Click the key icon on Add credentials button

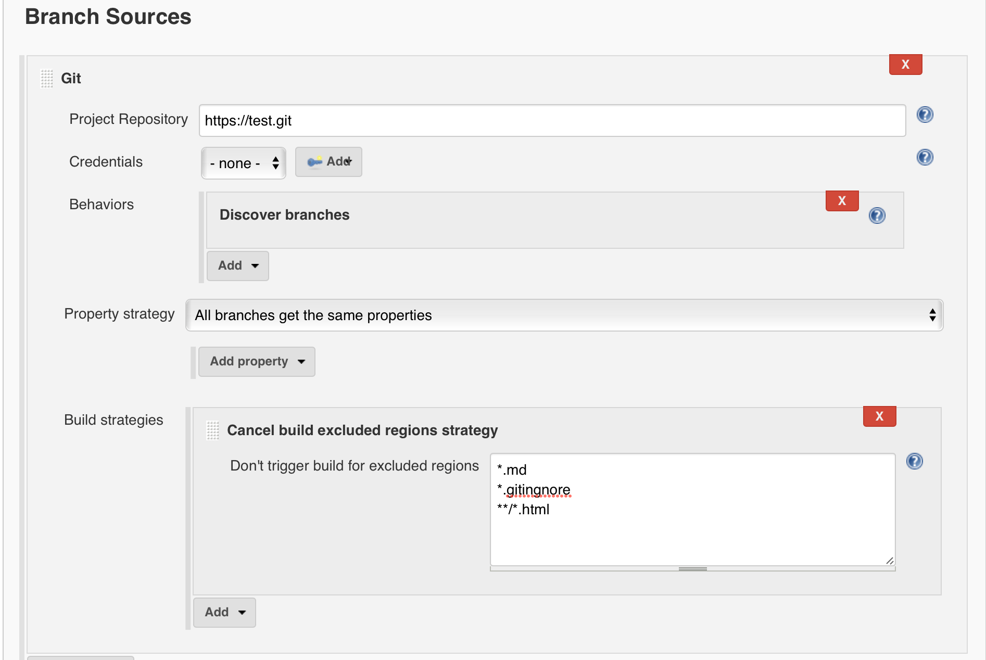(x=315, y=162)
